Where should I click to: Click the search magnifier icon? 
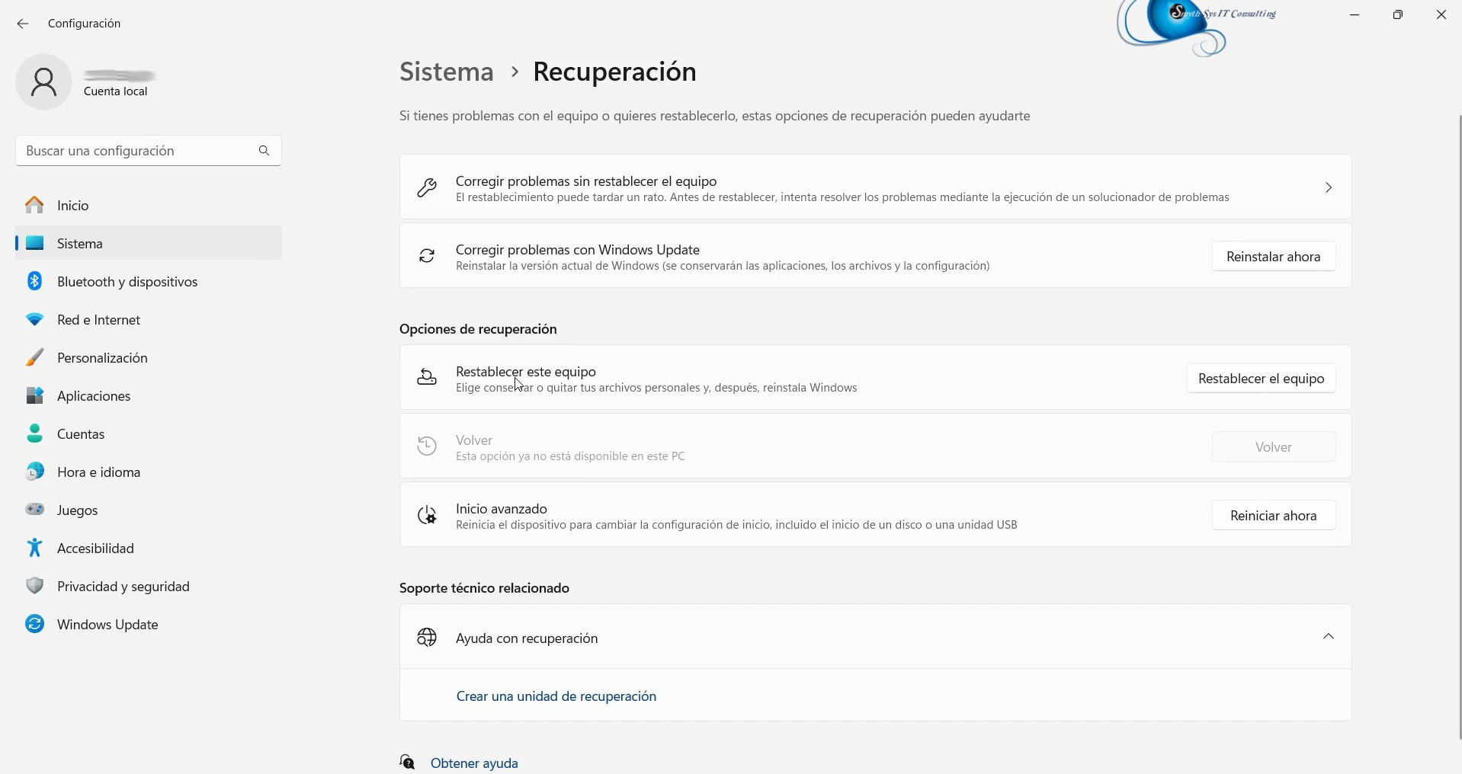[x=265, y=151]
